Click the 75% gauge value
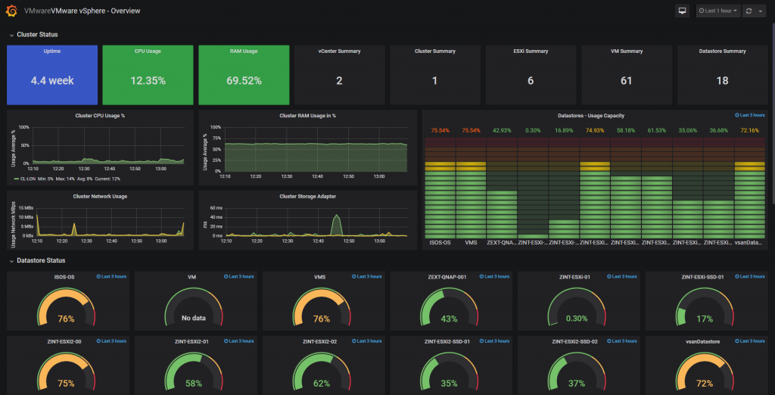Screen dimensions: 775x395 [66, 383]
